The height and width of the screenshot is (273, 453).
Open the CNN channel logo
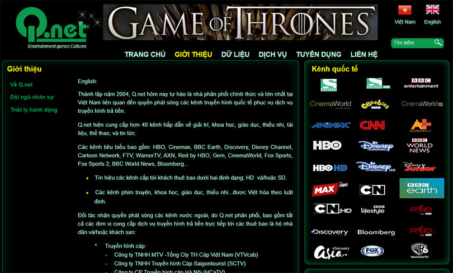click(x=372, y=125)
